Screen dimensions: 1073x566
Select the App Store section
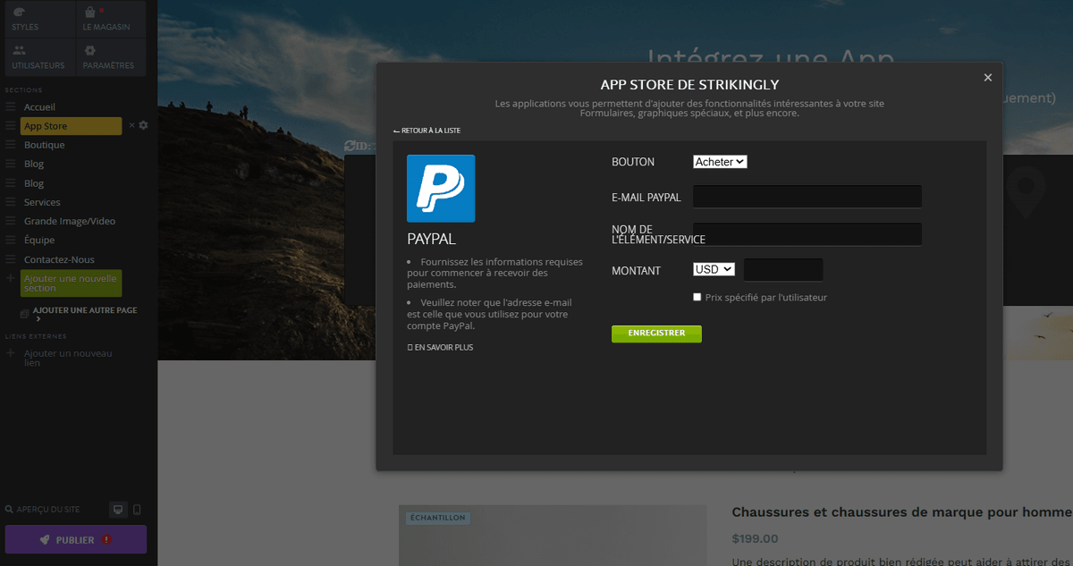pos(71,126)
